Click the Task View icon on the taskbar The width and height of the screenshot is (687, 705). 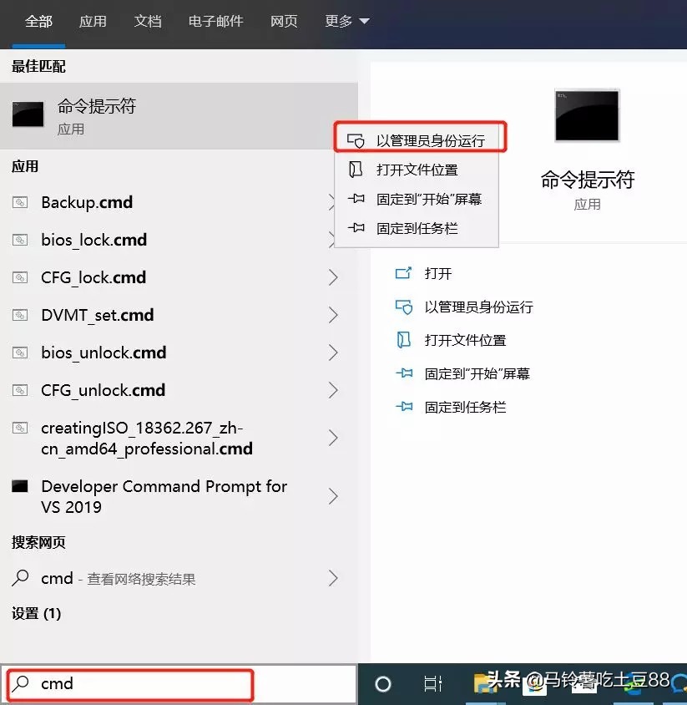tap(432, 684)
